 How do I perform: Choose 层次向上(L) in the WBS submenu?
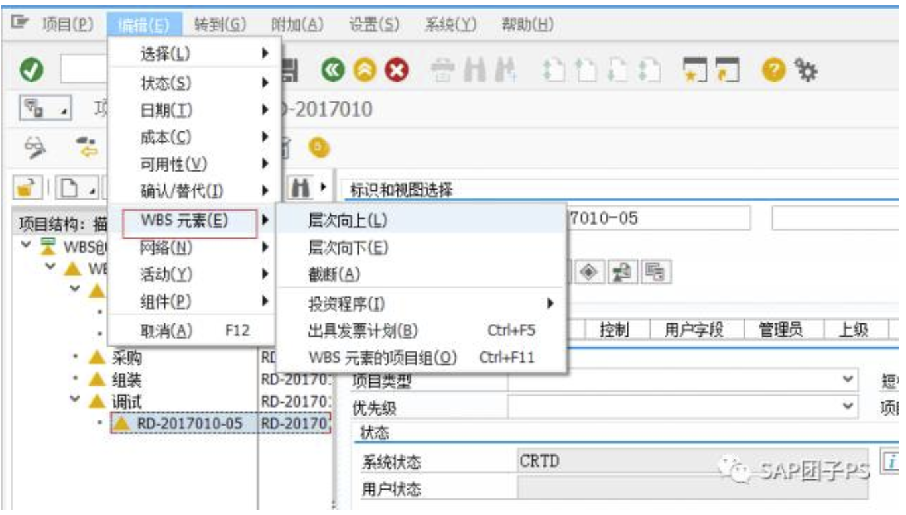pyautogui.click(x=421, y=221)
